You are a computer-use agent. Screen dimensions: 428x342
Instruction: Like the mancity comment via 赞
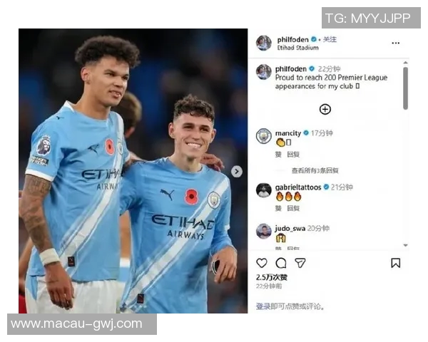[x=278, y=155]
